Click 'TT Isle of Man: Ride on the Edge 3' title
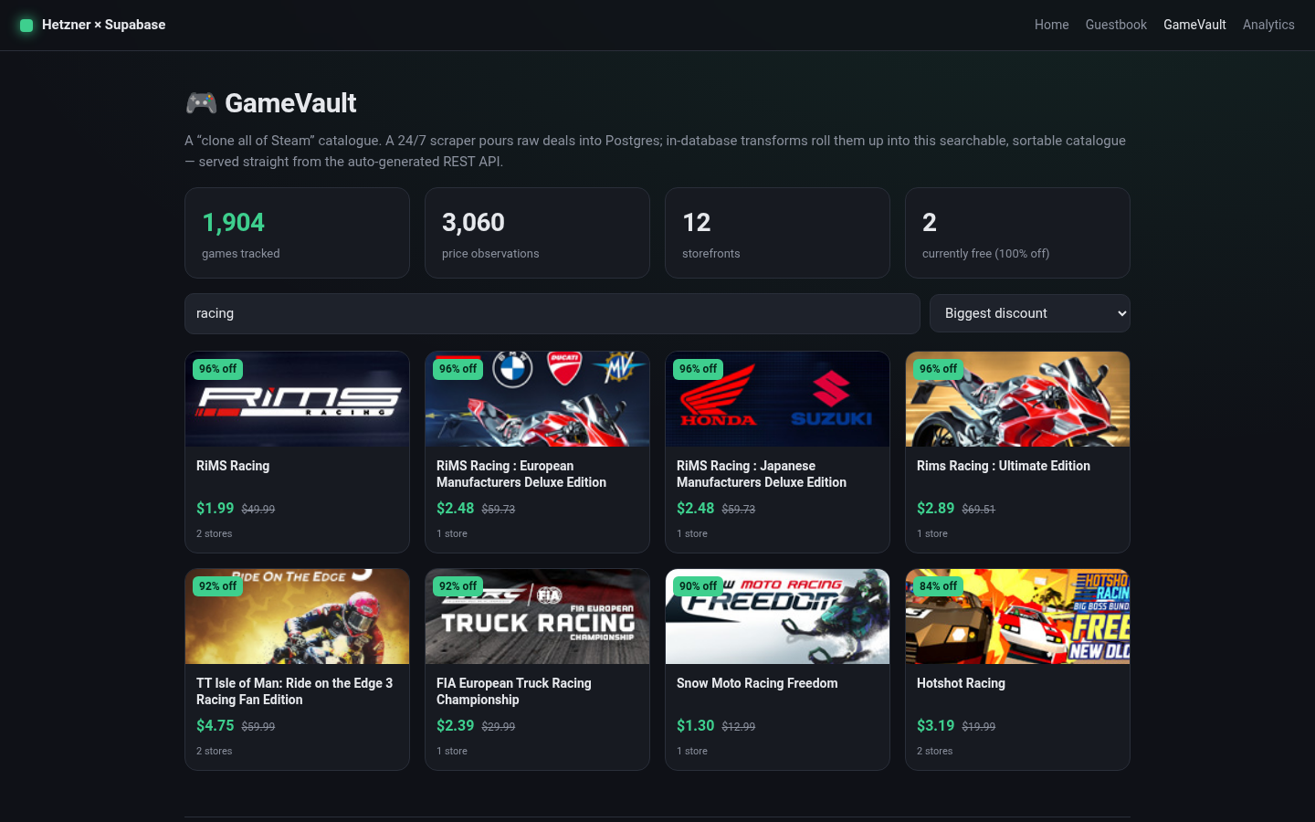 click(x=294, y=691)
